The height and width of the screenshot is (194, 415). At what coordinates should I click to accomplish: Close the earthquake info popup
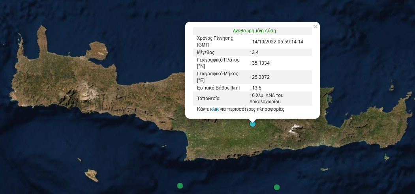click(315, 27)
